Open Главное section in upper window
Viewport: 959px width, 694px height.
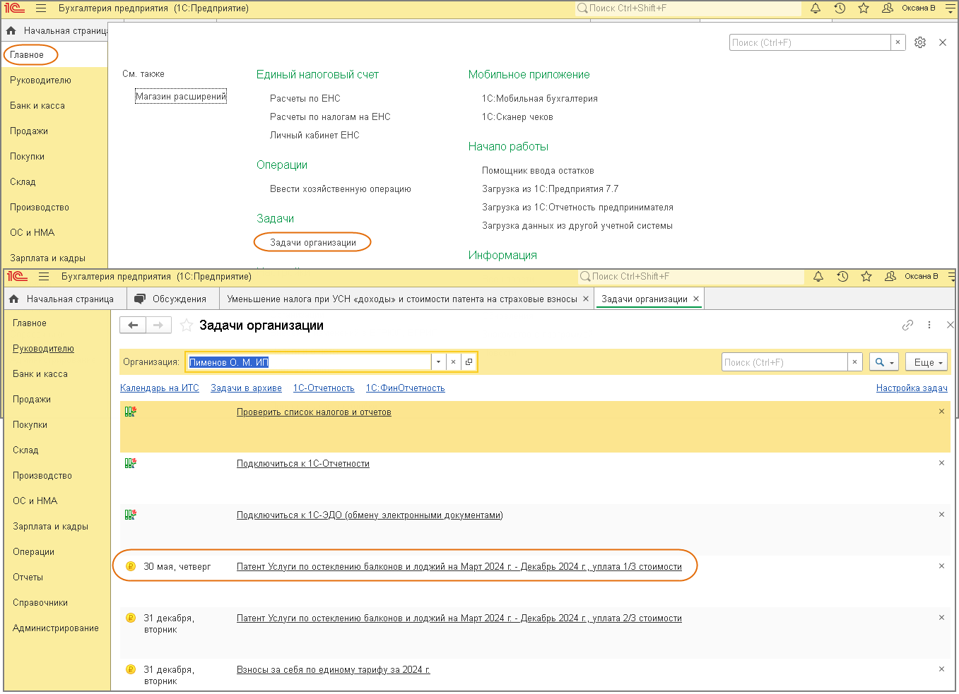click(x=27, y=54)
